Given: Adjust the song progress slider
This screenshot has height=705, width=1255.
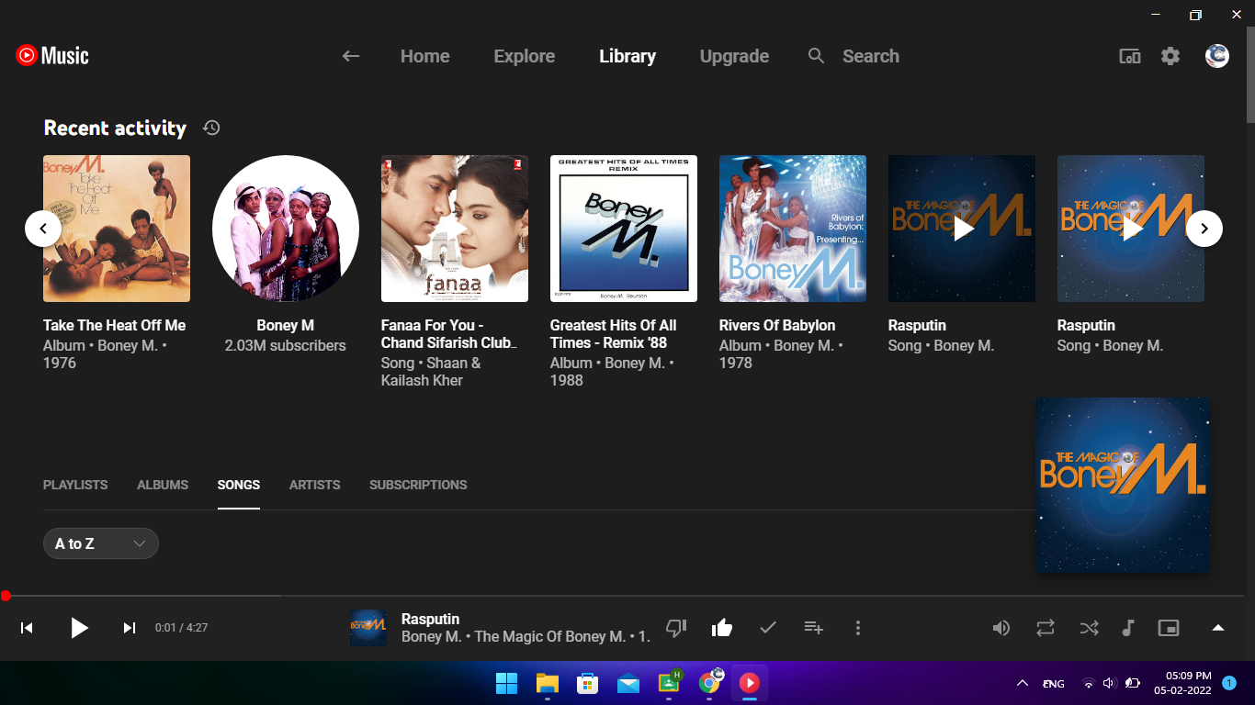Looking at the screenshot, I should tap(6, 595).
